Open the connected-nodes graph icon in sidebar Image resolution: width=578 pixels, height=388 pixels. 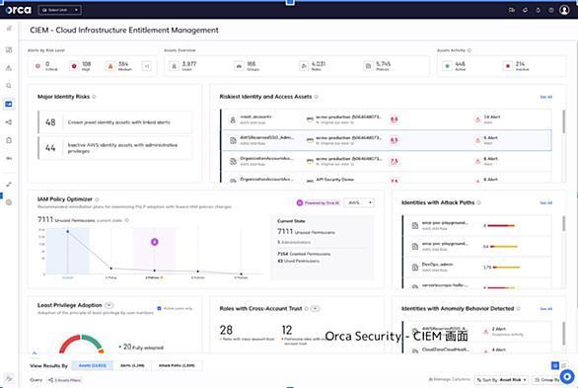[x=9, y=122]
